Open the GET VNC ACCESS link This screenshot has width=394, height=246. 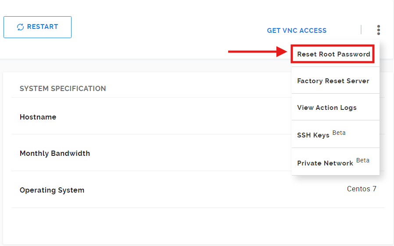[x=297, y=30]
